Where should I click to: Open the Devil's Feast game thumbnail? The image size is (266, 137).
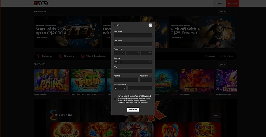click(x=197, y=80)
